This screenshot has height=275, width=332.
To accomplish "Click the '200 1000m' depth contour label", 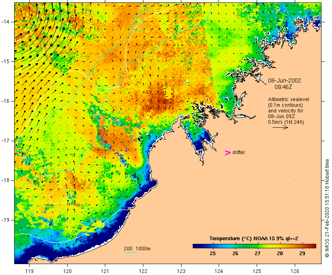I will click(x=137, y=249).
